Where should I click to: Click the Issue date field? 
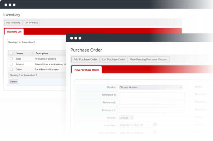point(135,125)
